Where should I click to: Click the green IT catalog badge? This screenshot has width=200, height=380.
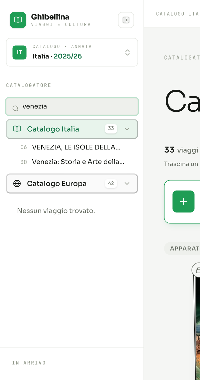point(19,52)
